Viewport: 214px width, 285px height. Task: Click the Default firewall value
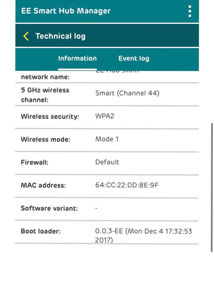tap(107, 162)
